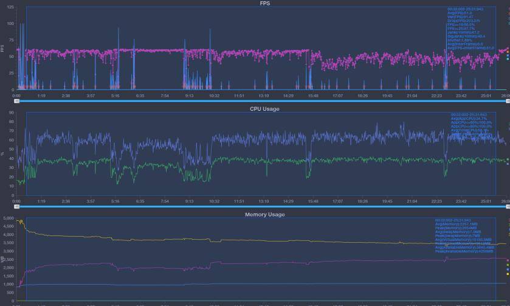The height and width of the screenshot is (306, 510).
Task: Click the left handle of the FPS range slider
Action: click(x=17, y=102)
